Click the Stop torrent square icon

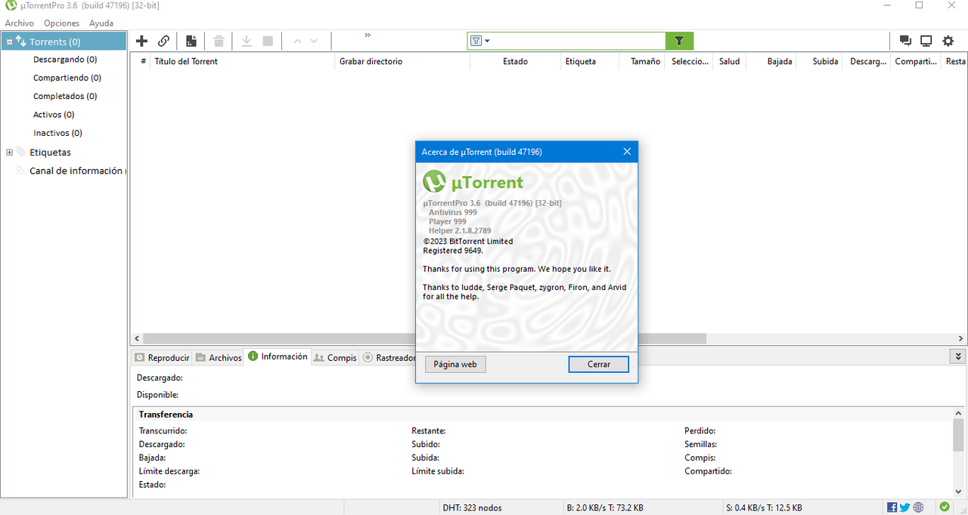click(268, 41)
